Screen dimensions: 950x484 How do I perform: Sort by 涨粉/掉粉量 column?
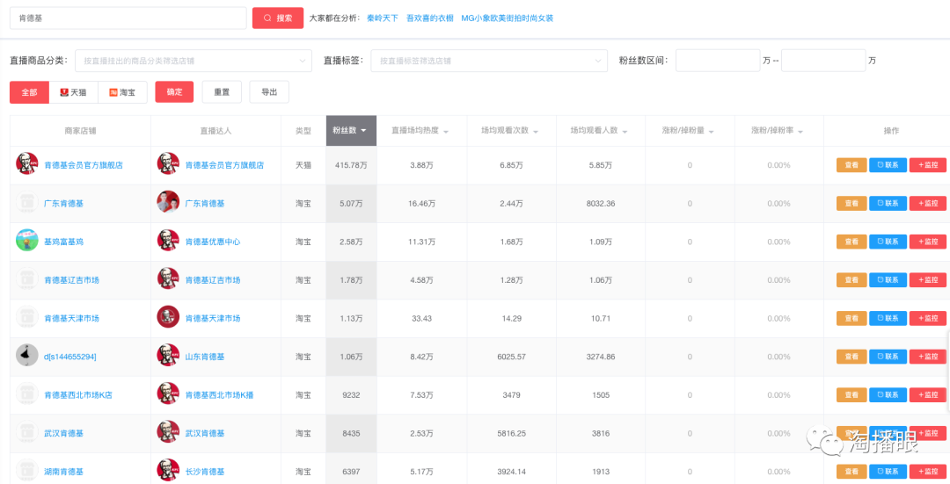712,131
